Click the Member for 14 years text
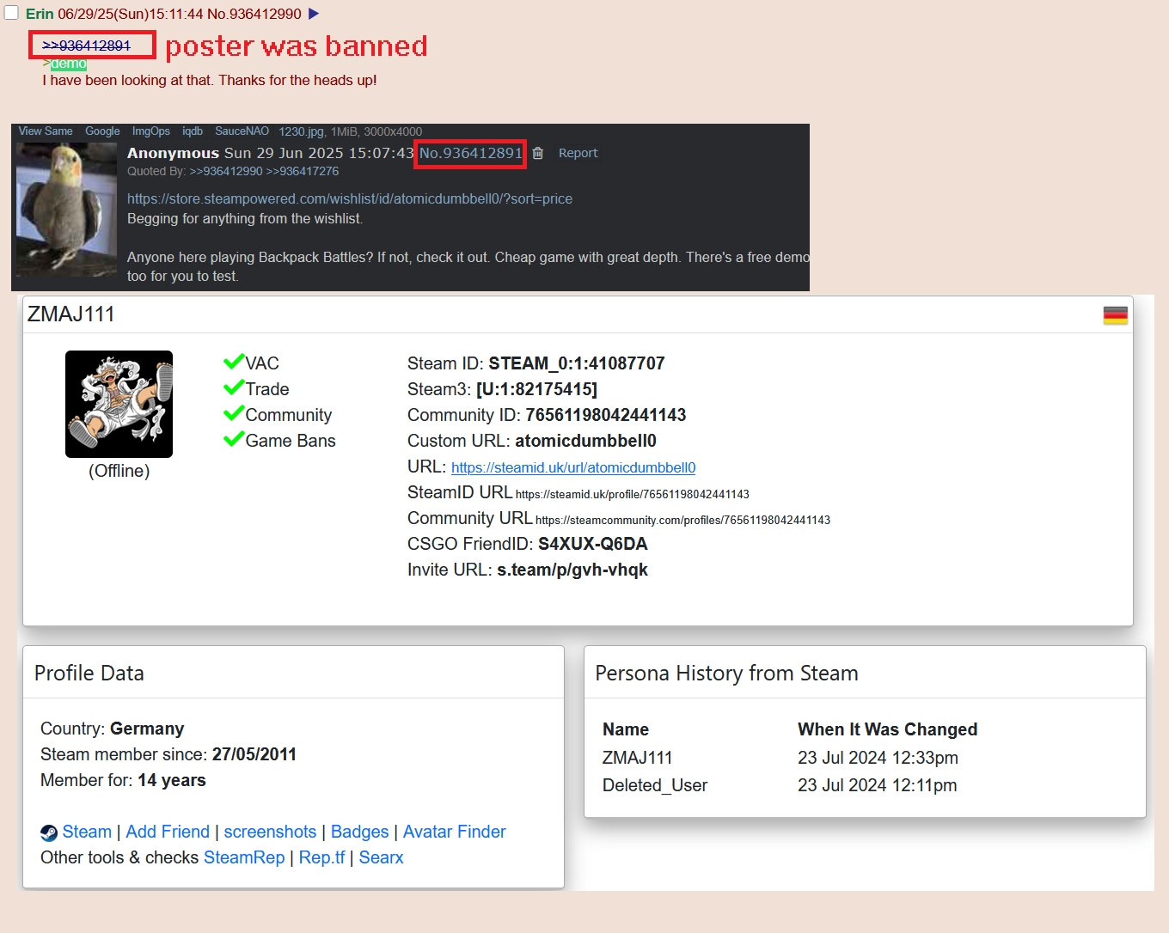Screen dimensions: 1169x933 [x=123, y=780]
